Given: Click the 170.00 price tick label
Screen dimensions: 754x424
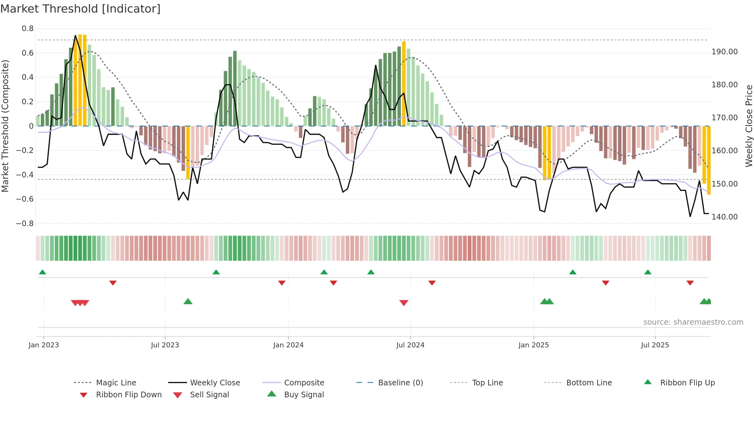Looking at the screenshot, I should click(724, 117).
